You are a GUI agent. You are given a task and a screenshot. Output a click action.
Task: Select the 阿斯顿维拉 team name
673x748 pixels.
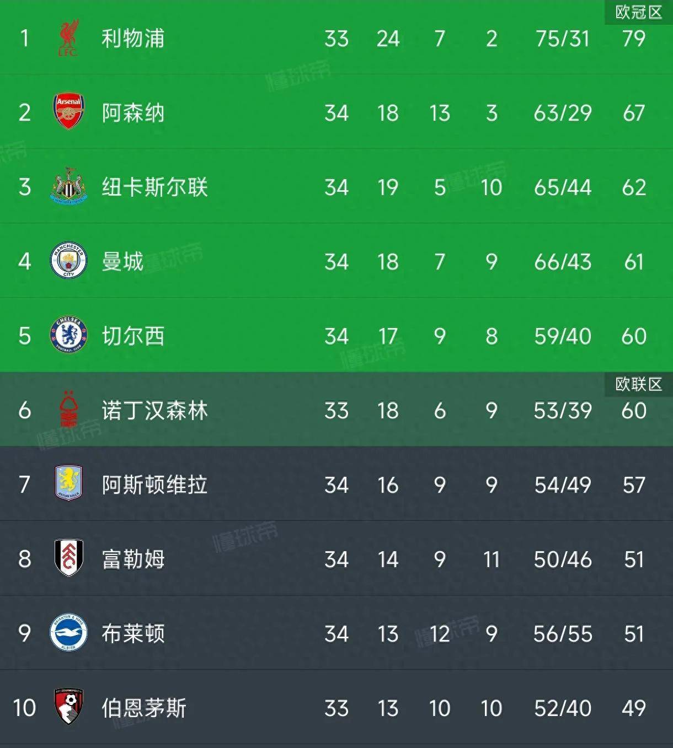pos(154,485)
